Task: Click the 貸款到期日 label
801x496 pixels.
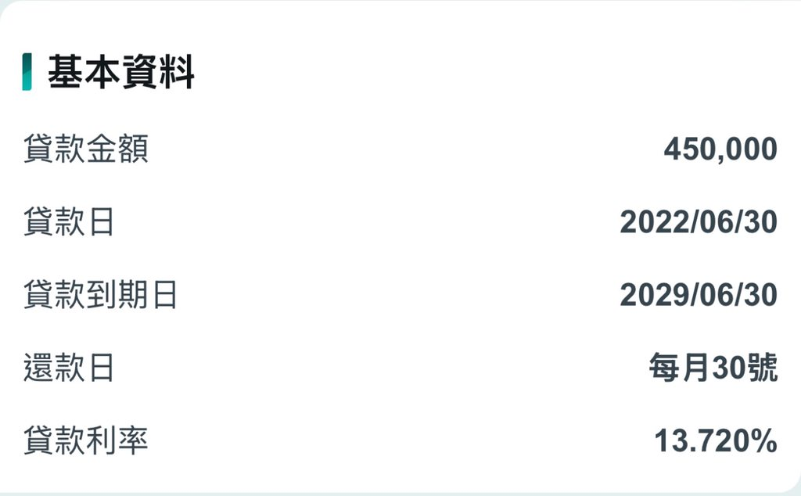Action: click(x=101, y=296)
